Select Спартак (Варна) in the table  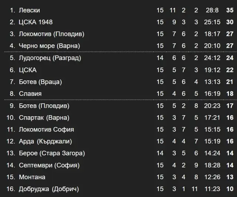click(44, 118)
